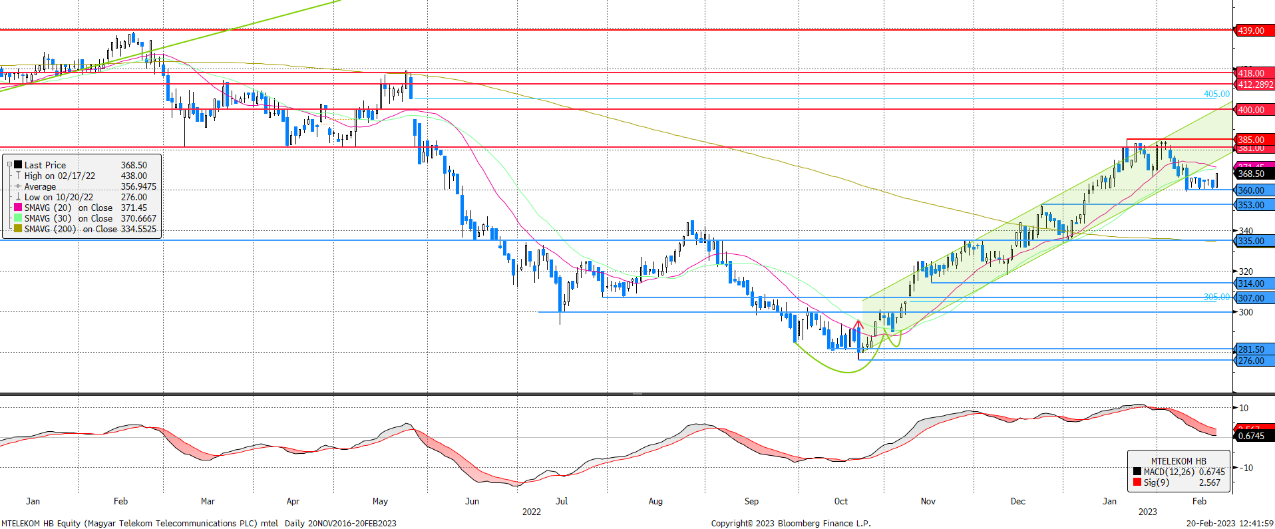Click the 10 tick on MACD axis
The width and height of the screenshot is (1275, 529).
pyautogui.click(x=1244, y=408)
